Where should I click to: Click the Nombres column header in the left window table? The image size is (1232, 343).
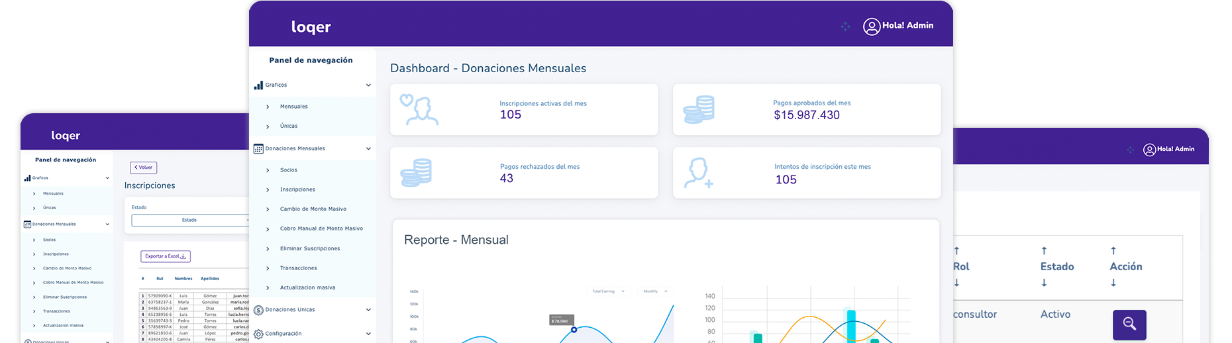point(183,279)
